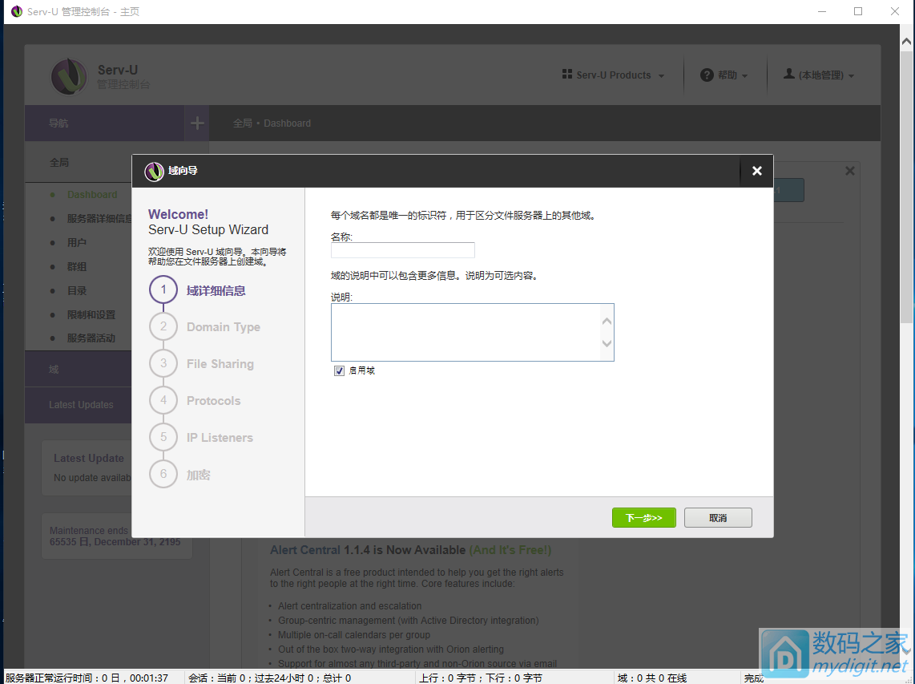Click the step 2 circle for Domain Type
This screenshot has height=684, width=915.
coord(163,326)
